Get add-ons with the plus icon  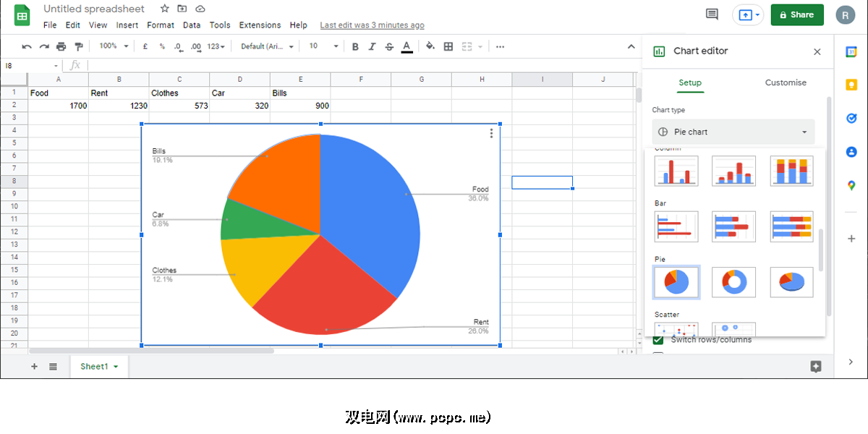(x=851, y=239)
